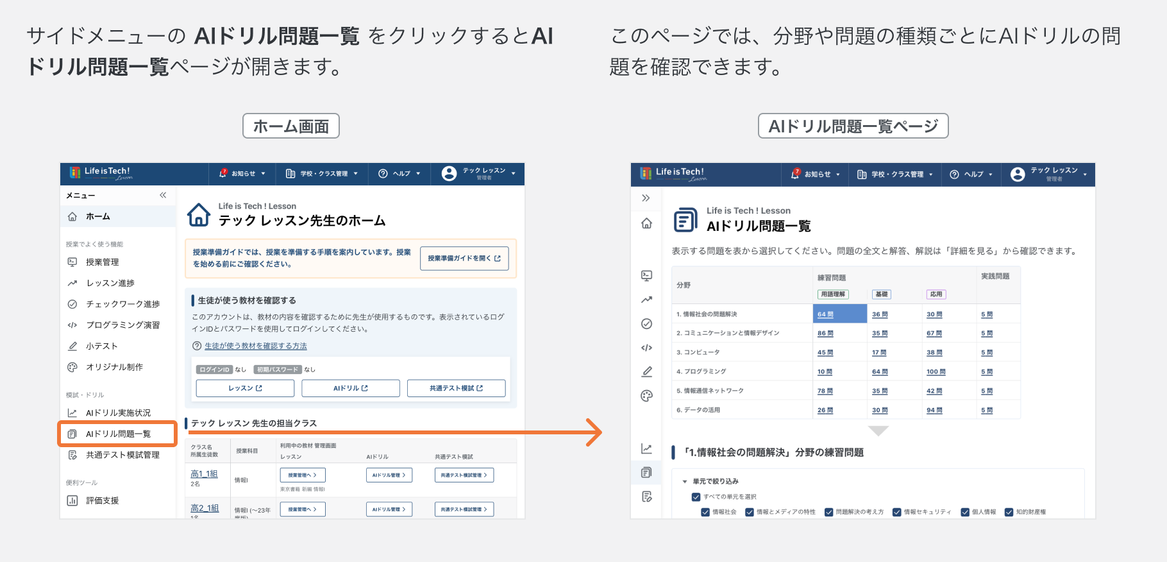
Task: Uncheck the 情報社会 unit checkbox
Action: click(705, 512)
